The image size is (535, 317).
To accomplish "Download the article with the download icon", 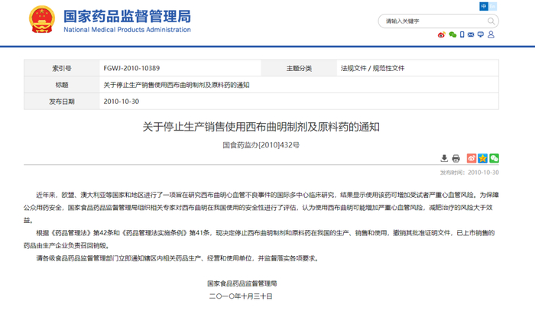I will click(x=444, y=158).
